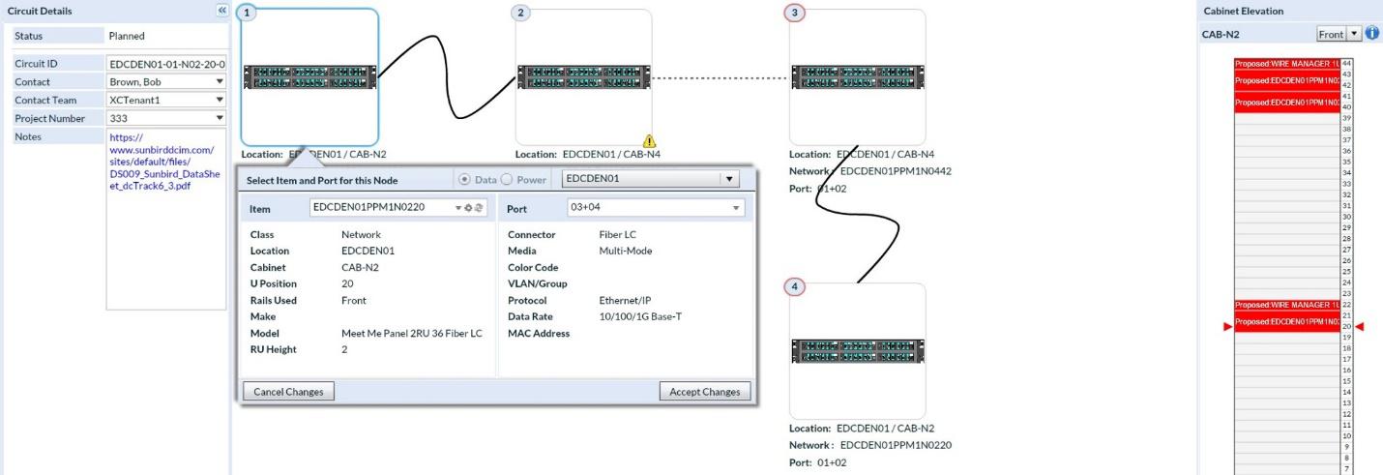Image resolution: width=1383 pixels, height=475 pixels.
Task: Select the Data radio button
Action: click(466, 180)
